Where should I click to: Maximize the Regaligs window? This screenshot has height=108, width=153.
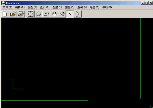click(147, 3)
